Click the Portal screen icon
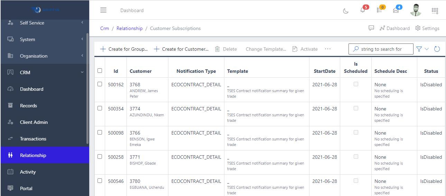This screenshot has height=196, width=446. (10, 188)
